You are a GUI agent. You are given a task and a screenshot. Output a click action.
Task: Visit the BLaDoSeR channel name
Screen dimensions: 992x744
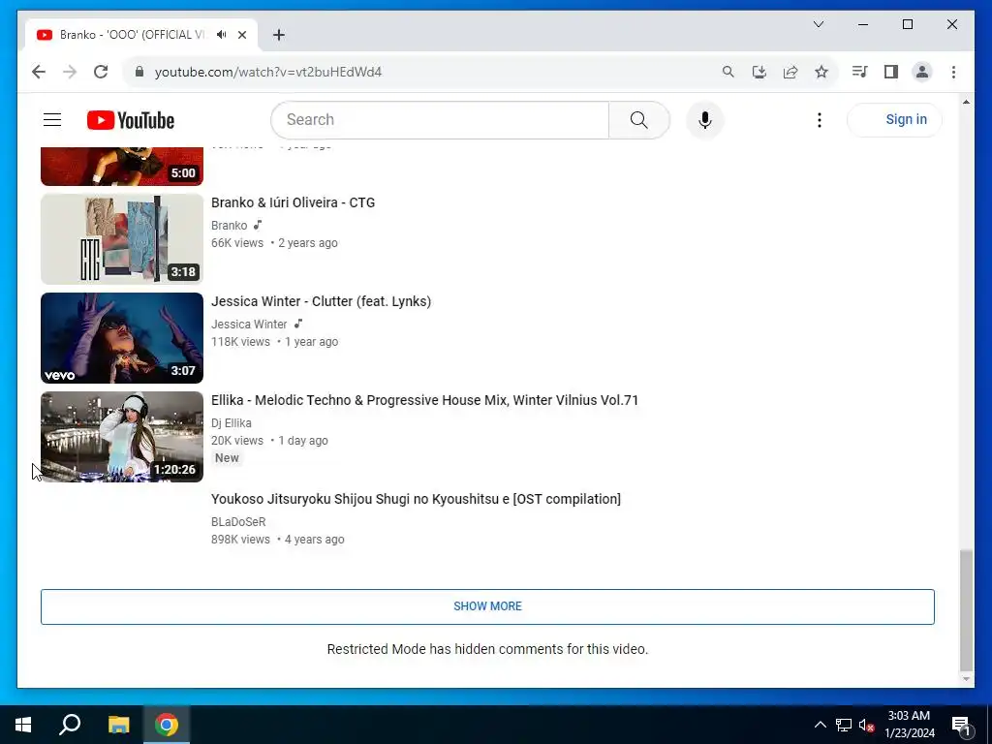pos(238,522)
